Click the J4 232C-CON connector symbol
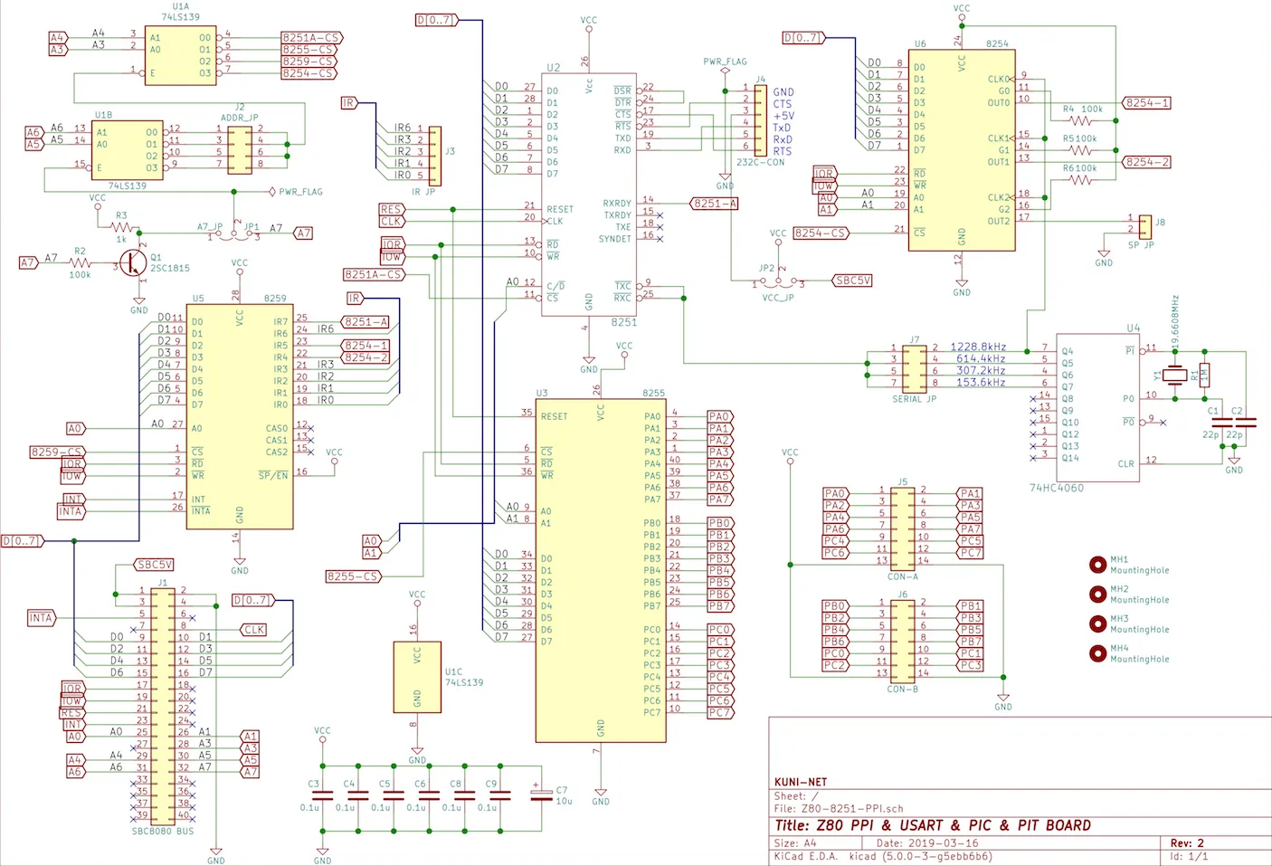Viewport: 1272px width, 866px height. click(x=760, y=120)
